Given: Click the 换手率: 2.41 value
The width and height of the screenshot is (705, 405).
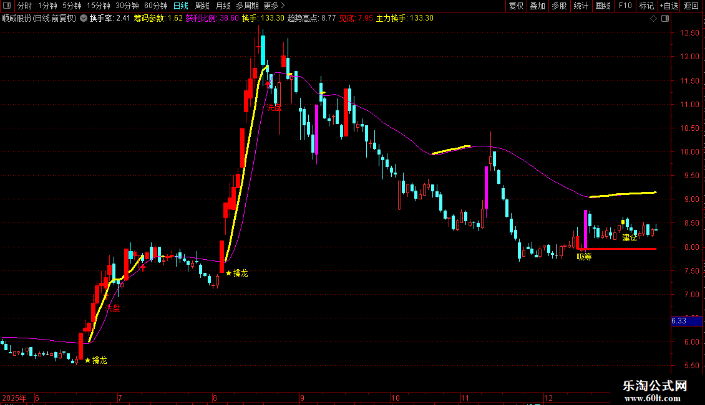Looking at the screenshot, I should (110, 19).
